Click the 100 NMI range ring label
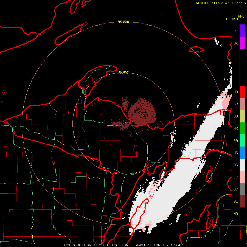 123,22
